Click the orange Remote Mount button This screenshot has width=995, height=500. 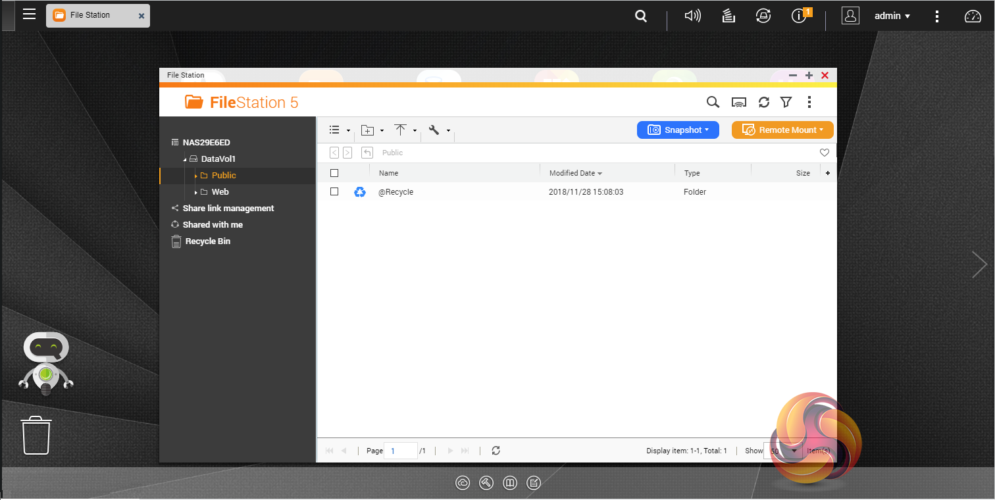782,130
